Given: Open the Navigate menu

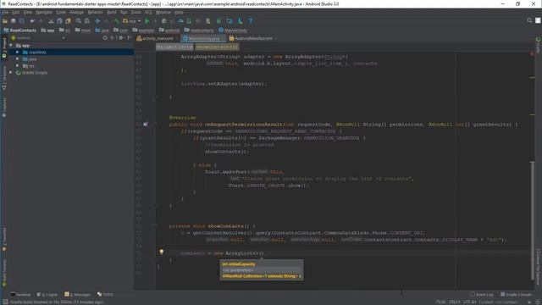Looking at the screenshot, I should (44, 12).
